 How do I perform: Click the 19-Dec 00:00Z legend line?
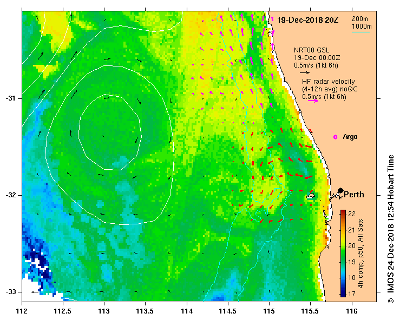pyautogui.click(x=317, y=58)
